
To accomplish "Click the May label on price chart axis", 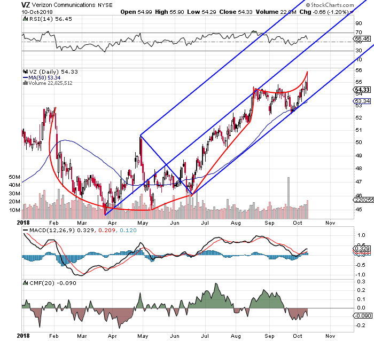I will coord(143,223).
